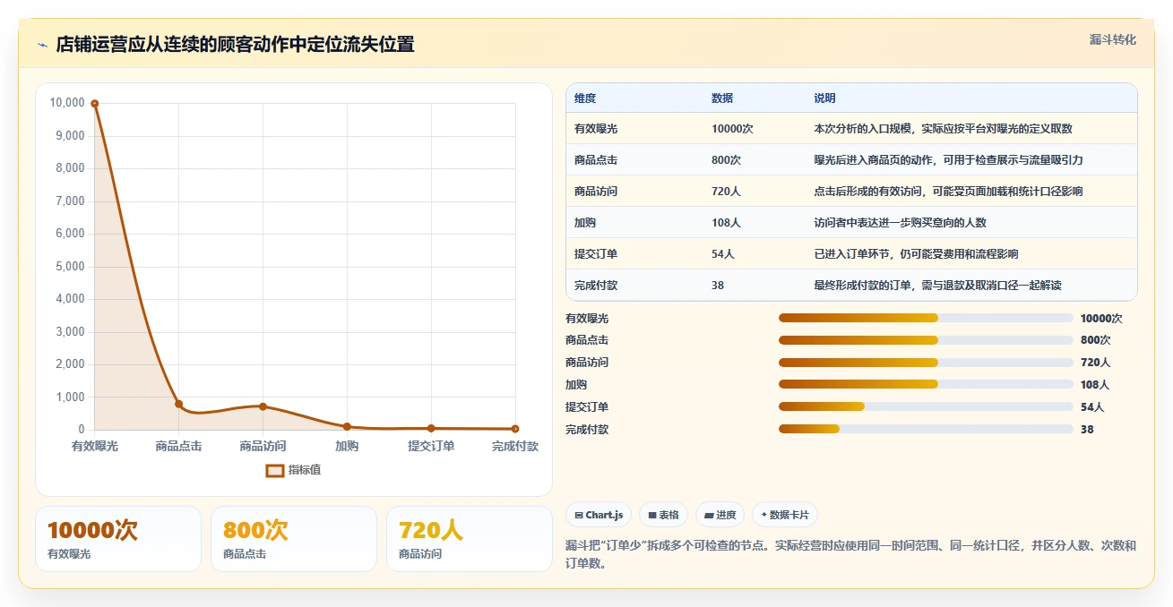Click the 完成付款 cell in the table

[596, 286]
